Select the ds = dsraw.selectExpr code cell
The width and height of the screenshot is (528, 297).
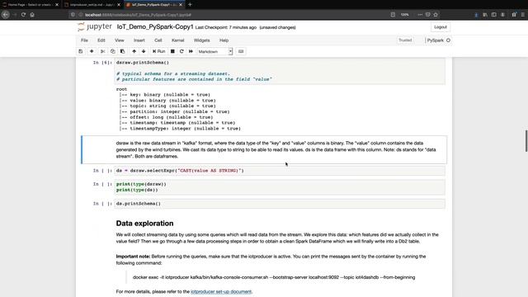click(280, 171)
